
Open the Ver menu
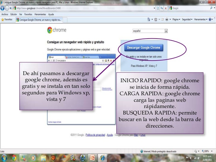20,14
